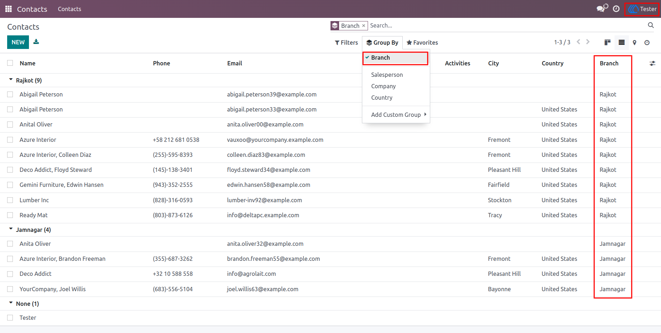661x333 pixels.
Task: Open the discuss conversations icon
Action: tap(602, 9)
